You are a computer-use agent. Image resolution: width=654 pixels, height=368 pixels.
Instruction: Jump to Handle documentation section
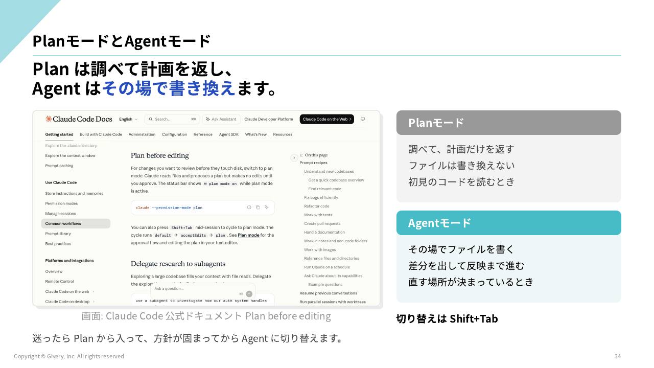pyautogui.click(x=324, y=232)
